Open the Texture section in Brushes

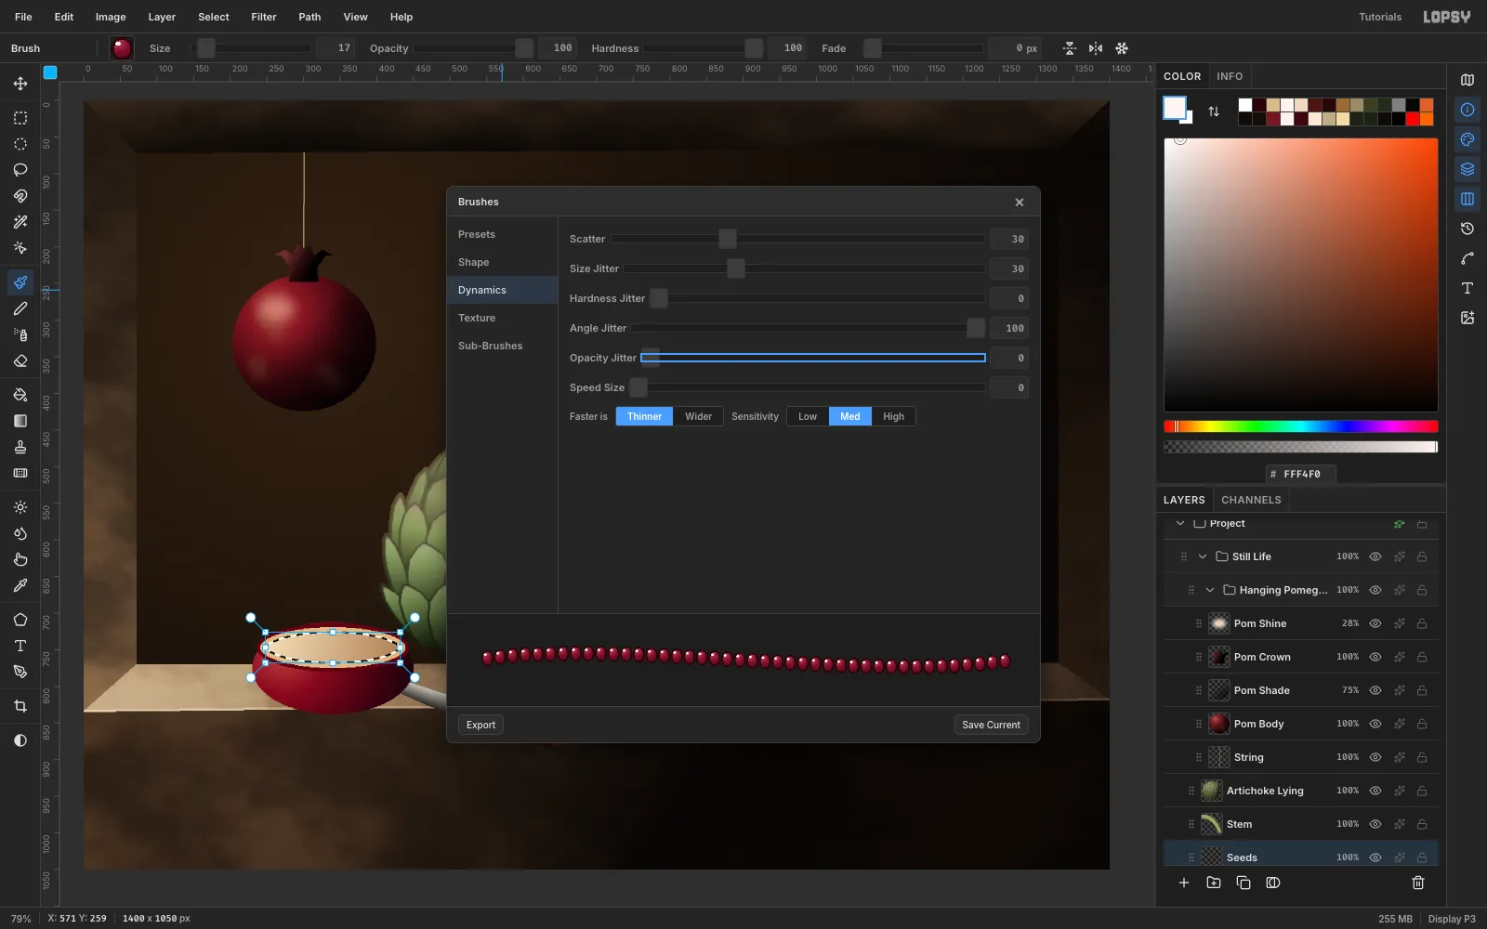coord(502,318)
